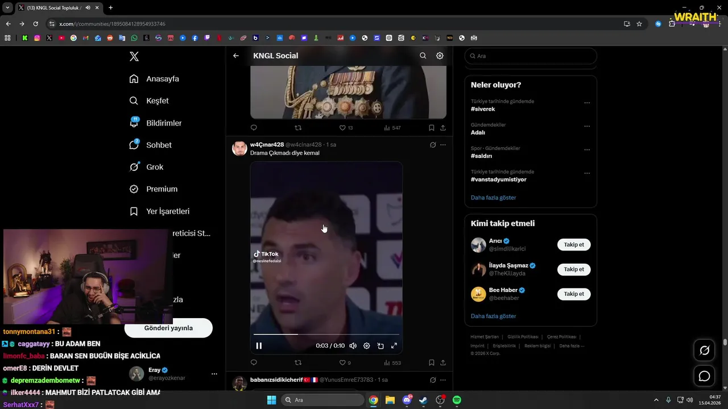Open more options on babanızsidikicherif's post

pos(443,380)
